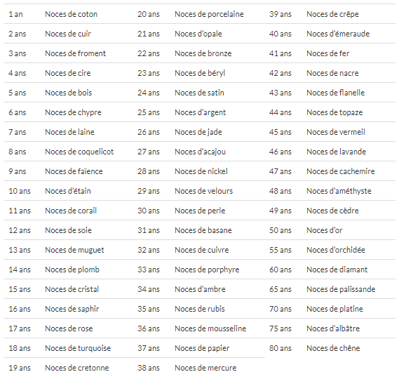
Task: Select the '25 ans' row label
Action: (149, 112)
